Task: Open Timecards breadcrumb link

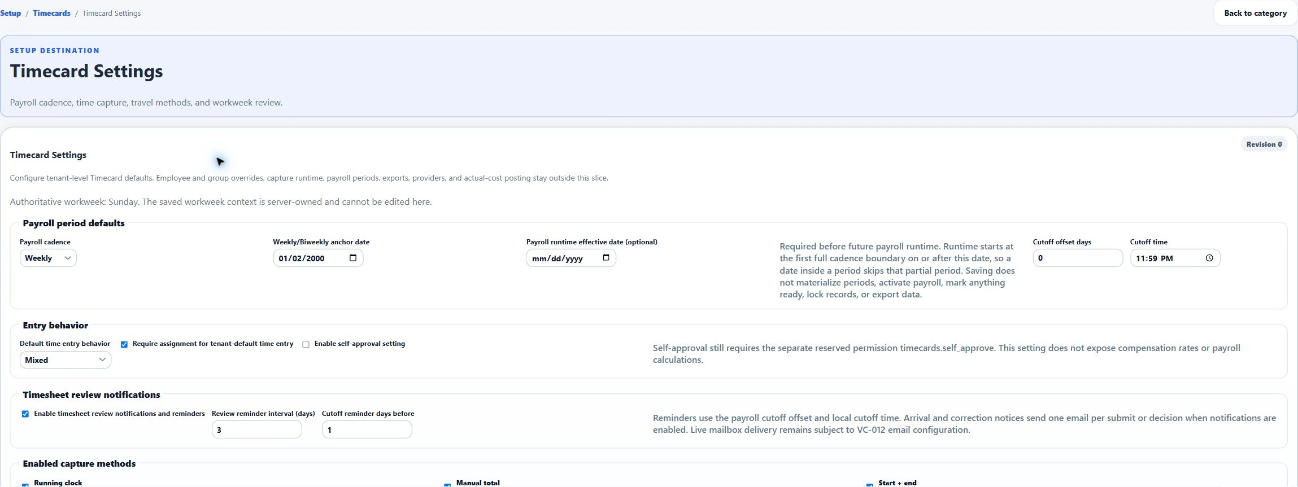Action: [x=51, y=13]
